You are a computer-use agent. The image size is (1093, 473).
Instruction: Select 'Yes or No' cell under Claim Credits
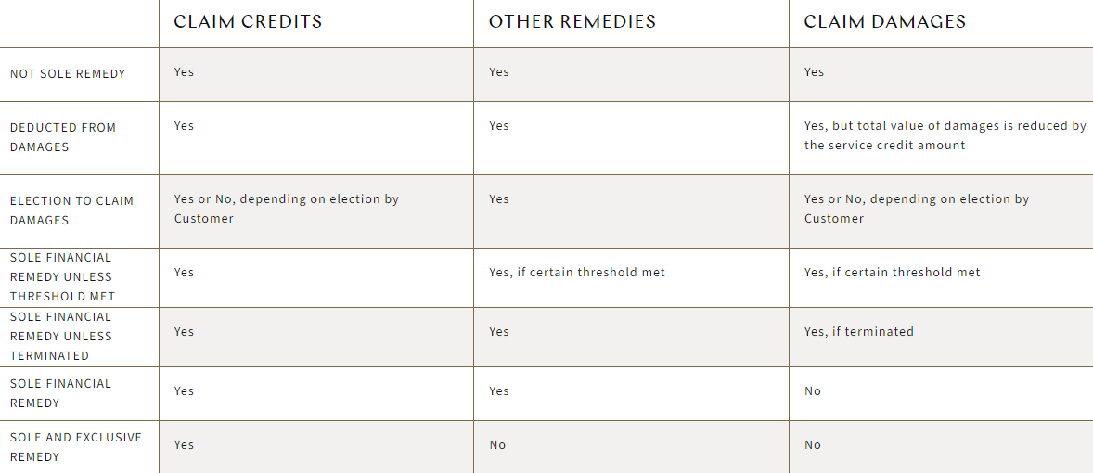pyautogui.click(x=286, y=209)
